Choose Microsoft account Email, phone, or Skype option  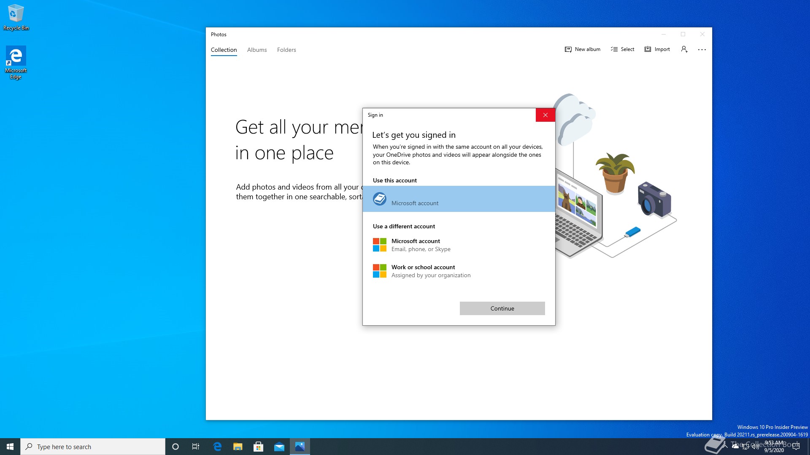pos(459,245)
